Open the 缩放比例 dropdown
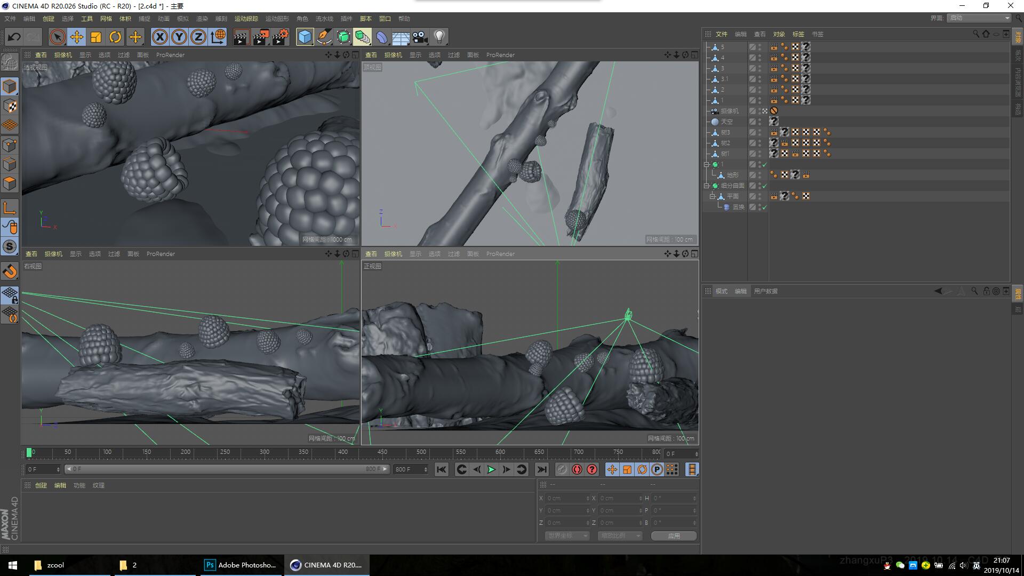The image size is (1024, 576). click(x=620, y=535)
